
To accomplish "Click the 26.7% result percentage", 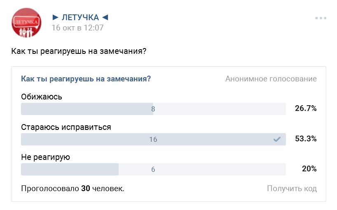I will [306, 108].
